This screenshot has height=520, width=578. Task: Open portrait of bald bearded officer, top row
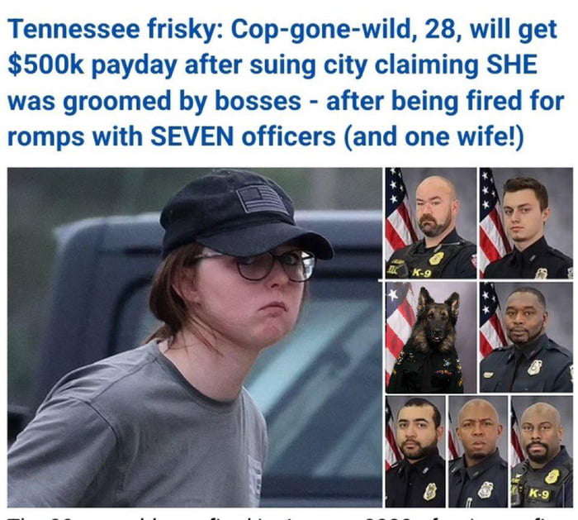click(x=431, y=223)
